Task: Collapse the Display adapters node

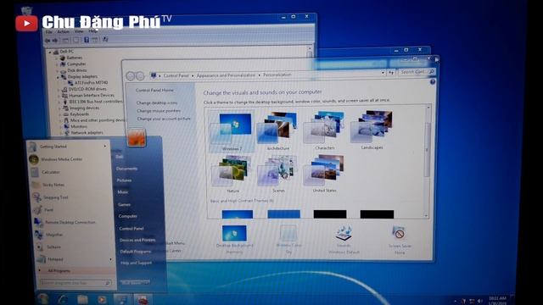Action: (x=58, y=77)
